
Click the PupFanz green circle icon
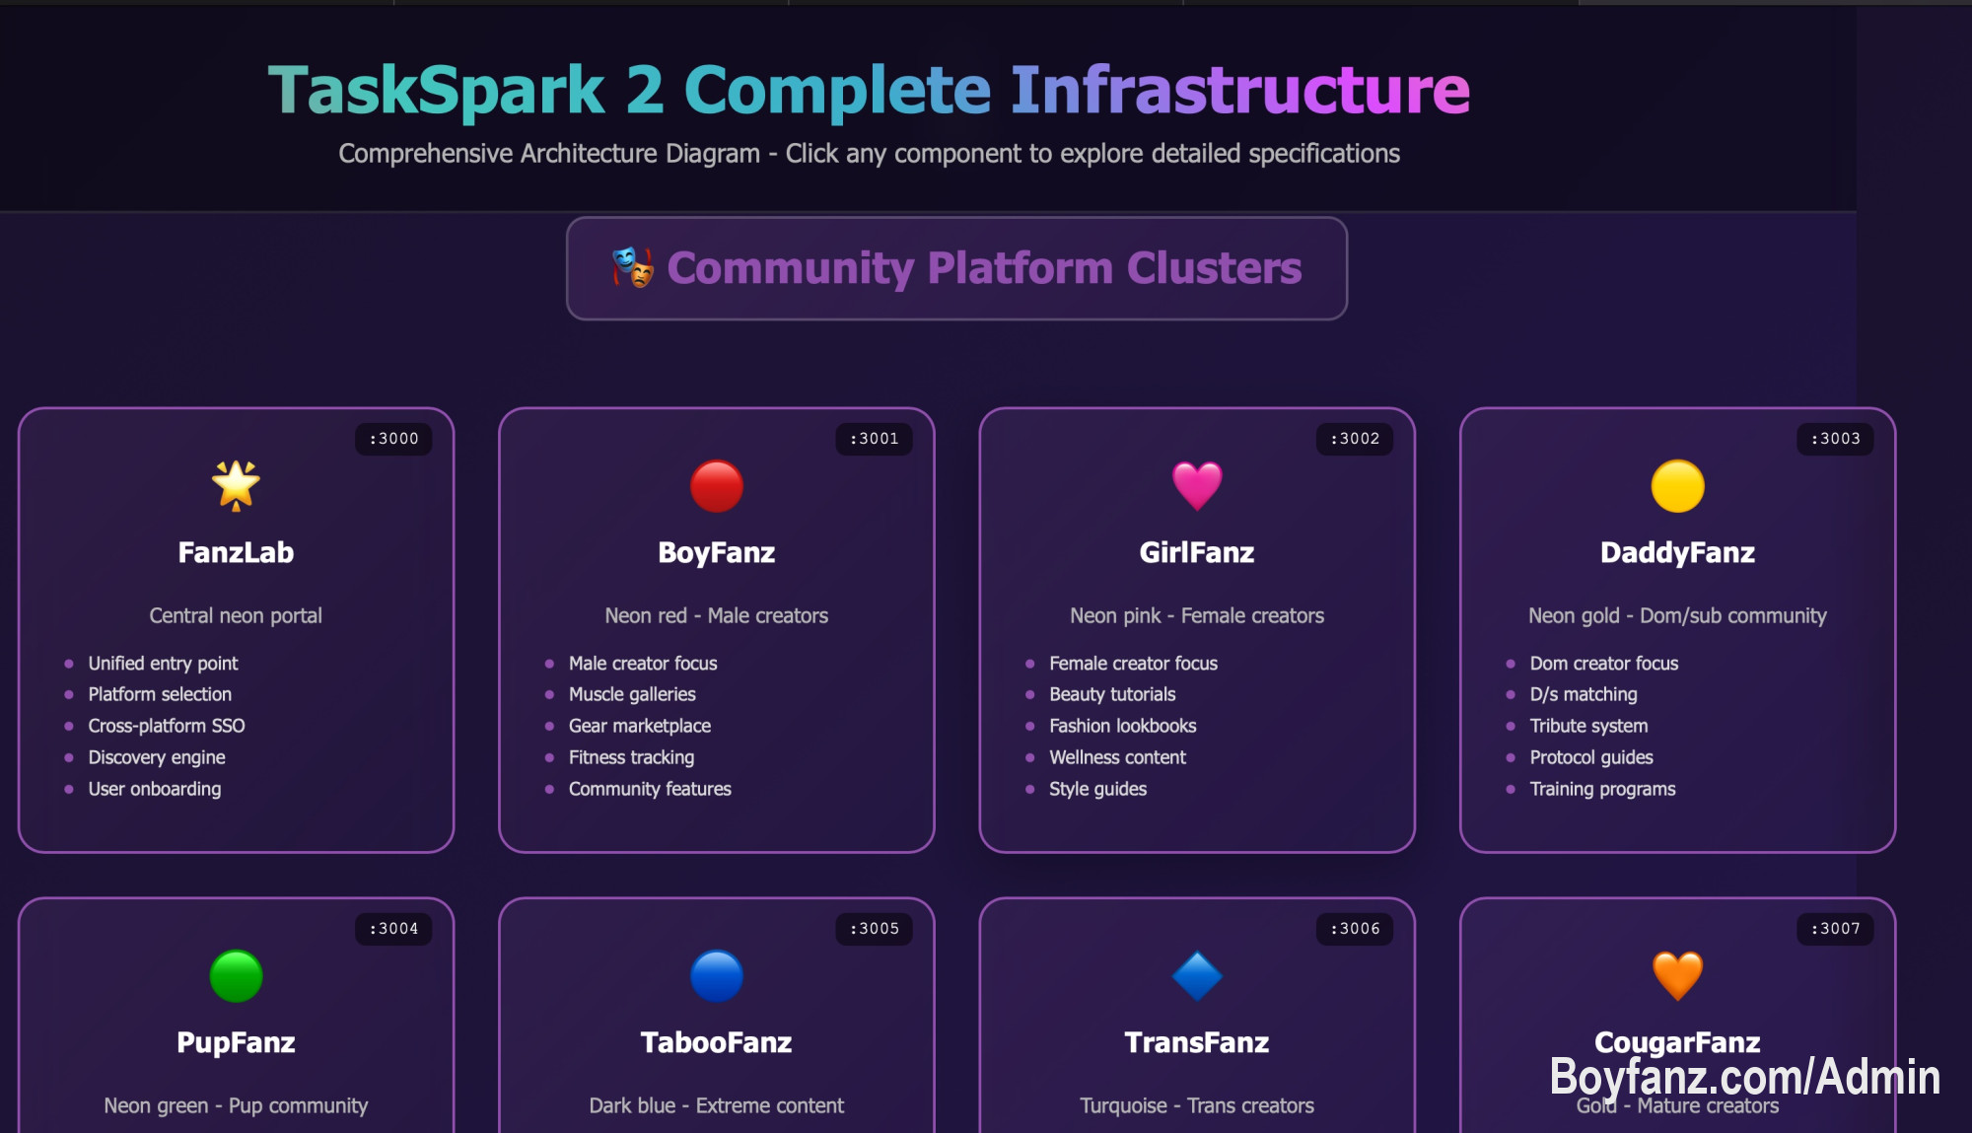[x=236, y=975]
